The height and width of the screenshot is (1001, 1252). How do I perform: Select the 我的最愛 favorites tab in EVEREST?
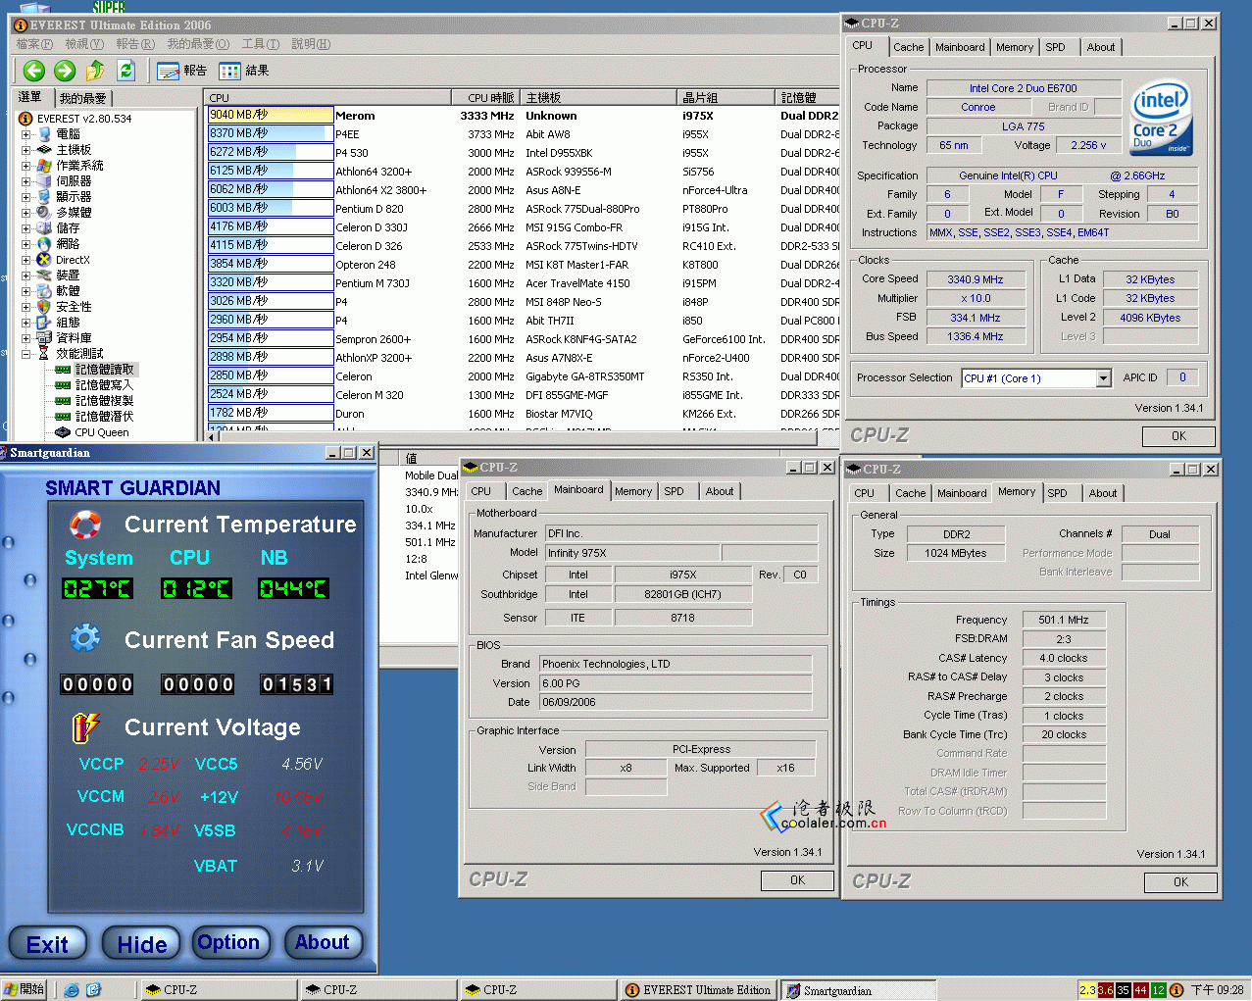(x=82, y=98)
